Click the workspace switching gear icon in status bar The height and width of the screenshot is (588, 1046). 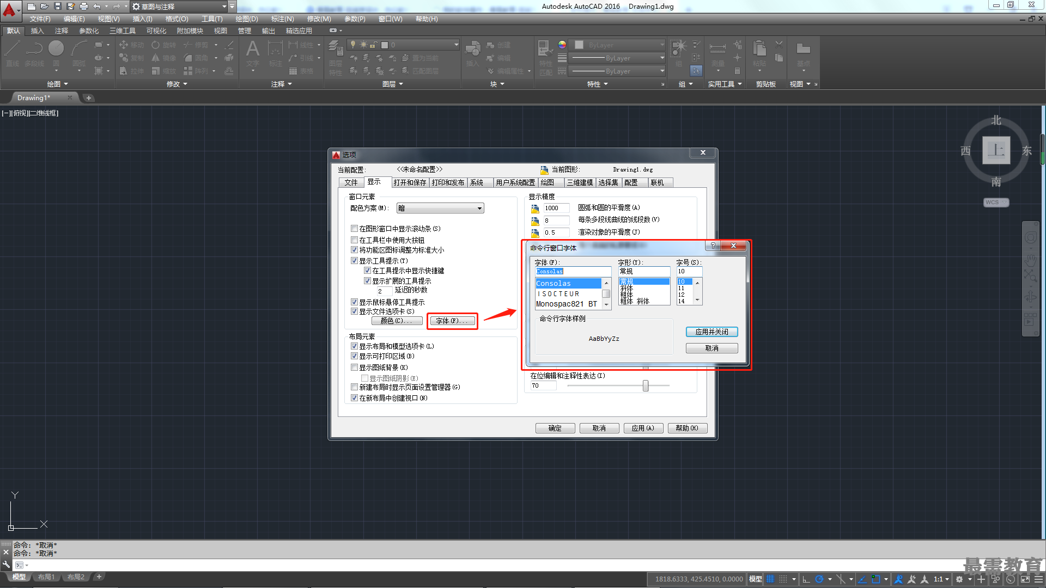(959, 579)
